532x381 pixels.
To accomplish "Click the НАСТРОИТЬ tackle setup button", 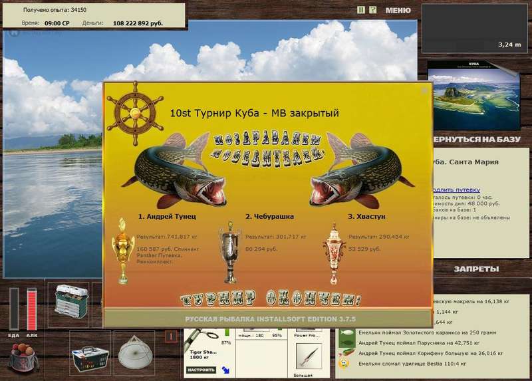I will coord(201,370).
